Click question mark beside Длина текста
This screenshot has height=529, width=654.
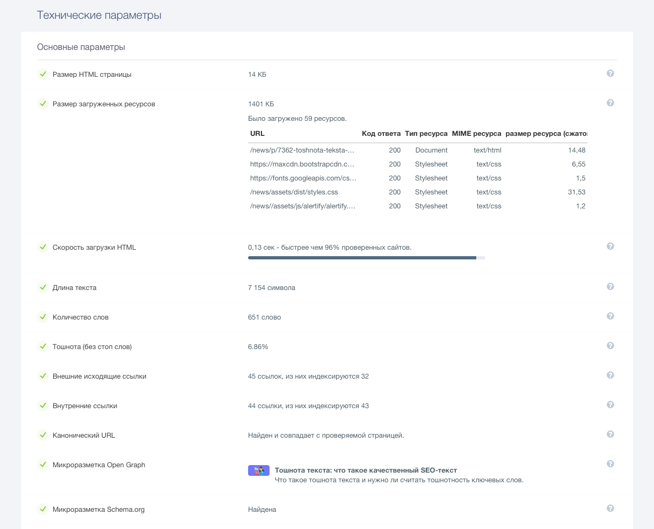pyautogui.click(x=610, y=287)
